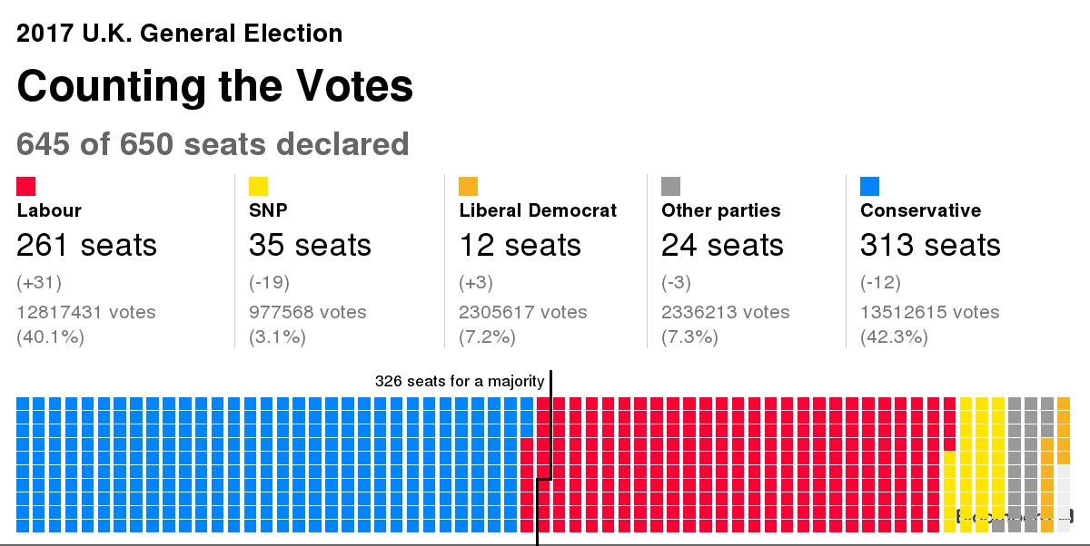Click the Counting the Votes headline

(215, 87)
